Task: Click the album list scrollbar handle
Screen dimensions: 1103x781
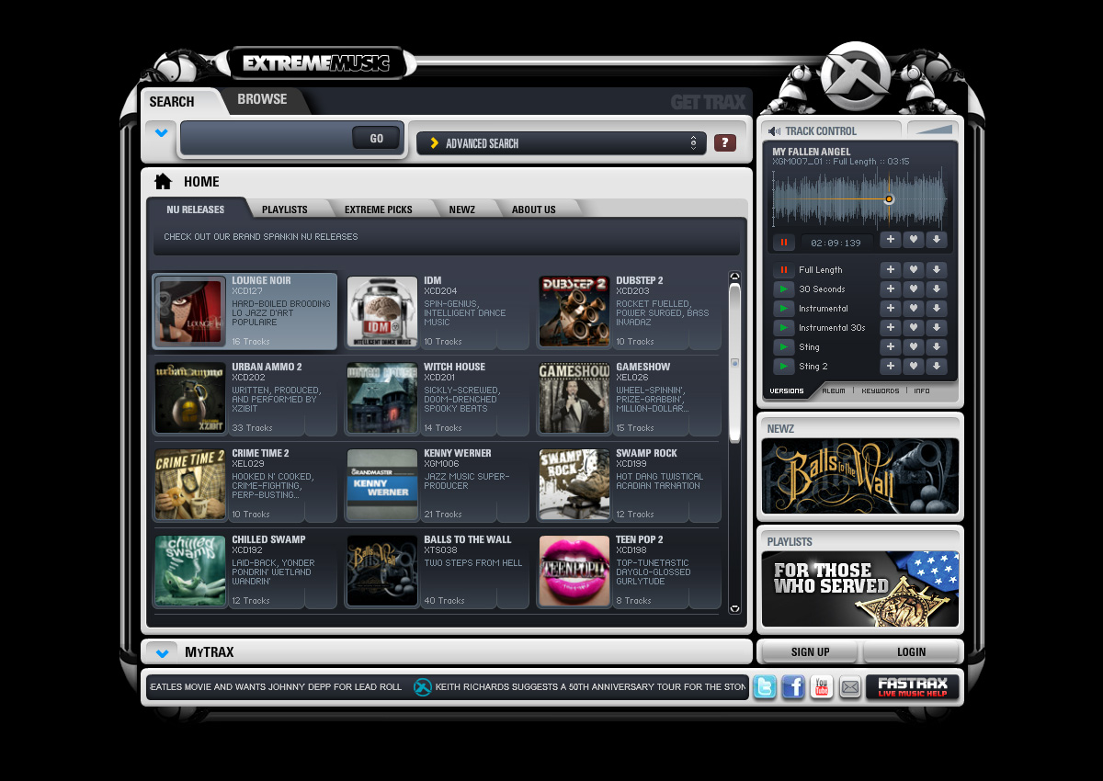Action: click(x=734, y=362)
